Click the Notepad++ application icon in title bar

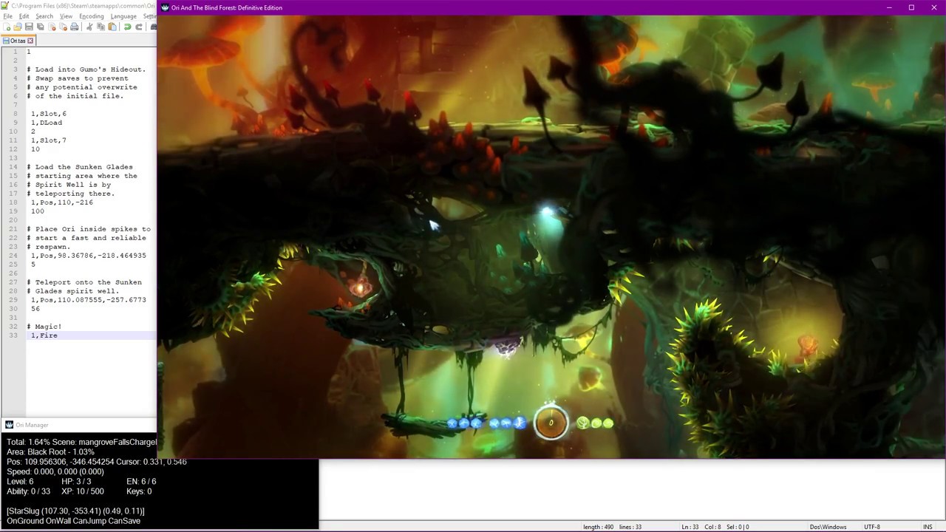[6, 6]
